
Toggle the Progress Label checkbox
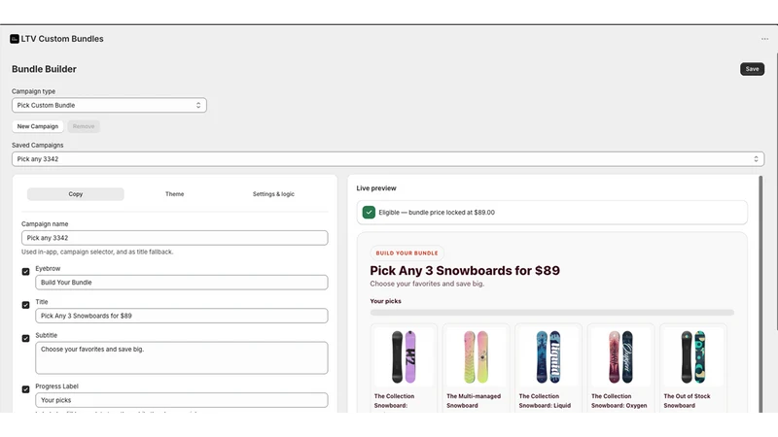[x=26, y=389]
